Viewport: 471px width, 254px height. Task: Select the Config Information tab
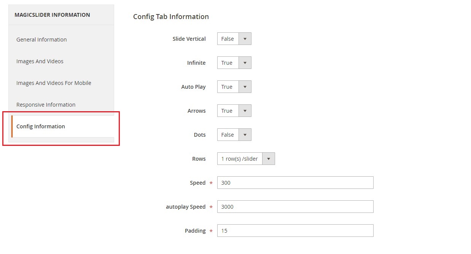tap(41, 126)
